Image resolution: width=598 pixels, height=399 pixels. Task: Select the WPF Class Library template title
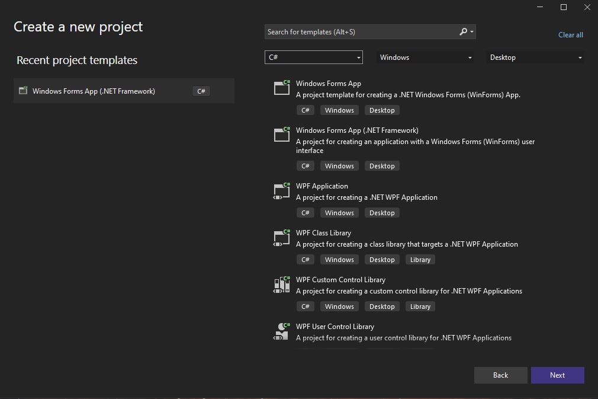click(323, 233)
